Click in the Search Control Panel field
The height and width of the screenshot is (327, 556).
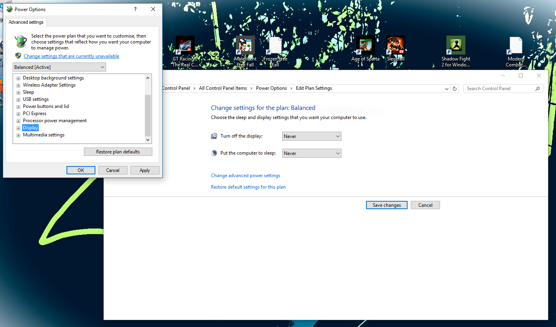pyautogui.click(x=499, y=89)
